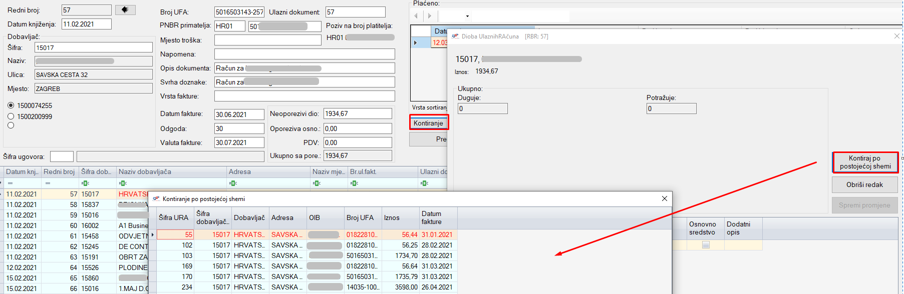The image size is (904, 294).
Task: Click filter icon under Br.ul.fakt. column
Action: click(354, 183)
